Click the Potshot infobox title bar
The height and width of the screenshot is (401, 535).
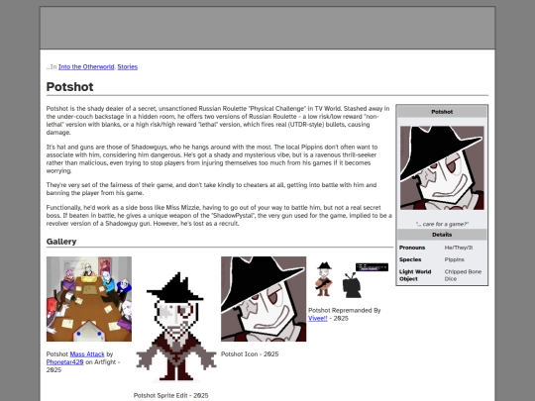442,112
